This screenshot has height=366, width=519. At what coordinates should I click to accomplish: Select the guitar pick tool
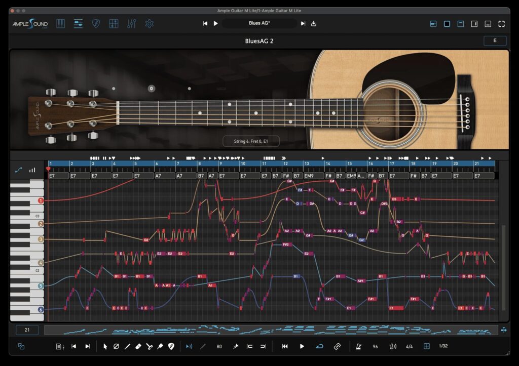pos(171,346)
